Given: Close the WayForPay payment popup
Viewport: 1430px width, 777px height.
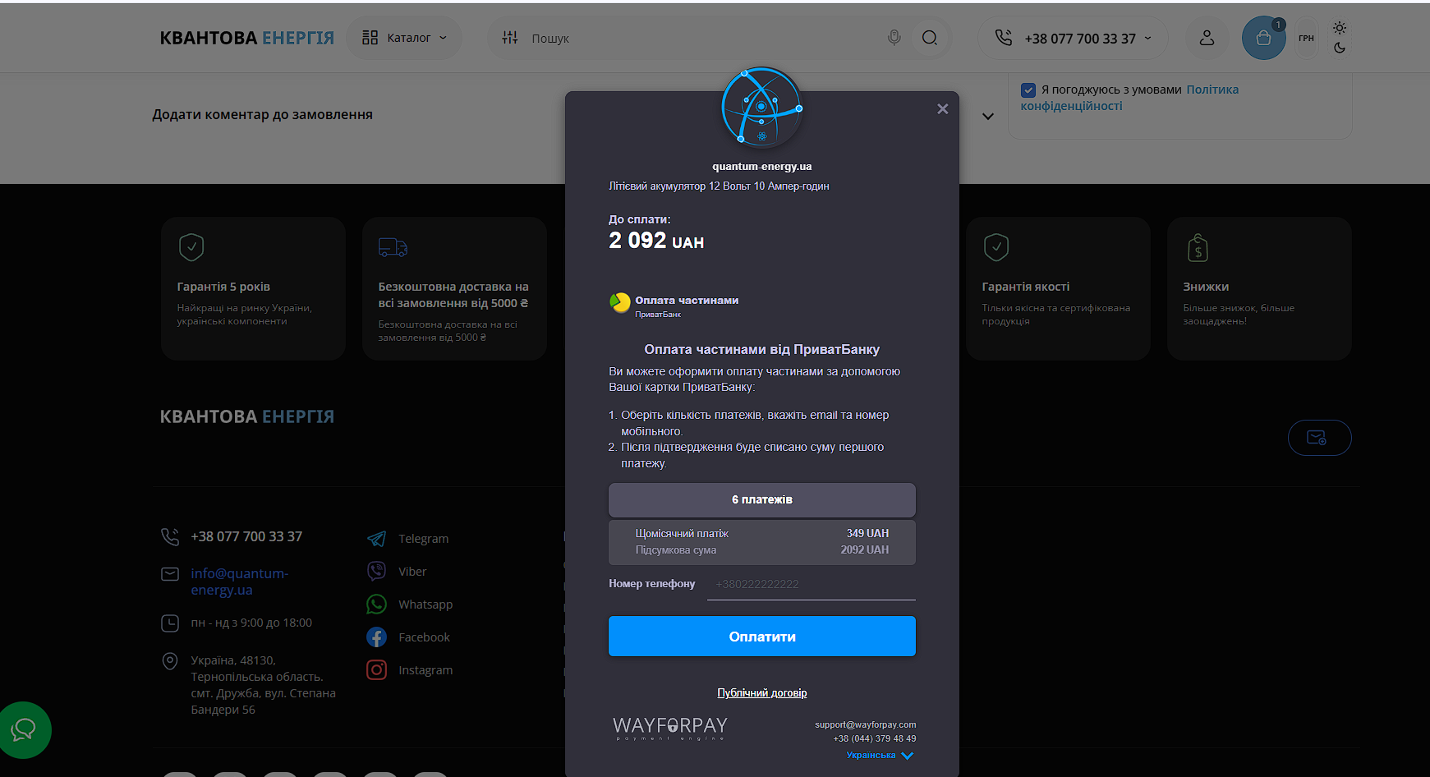Looking at the screenshot, I should click(x=943, y=109).
